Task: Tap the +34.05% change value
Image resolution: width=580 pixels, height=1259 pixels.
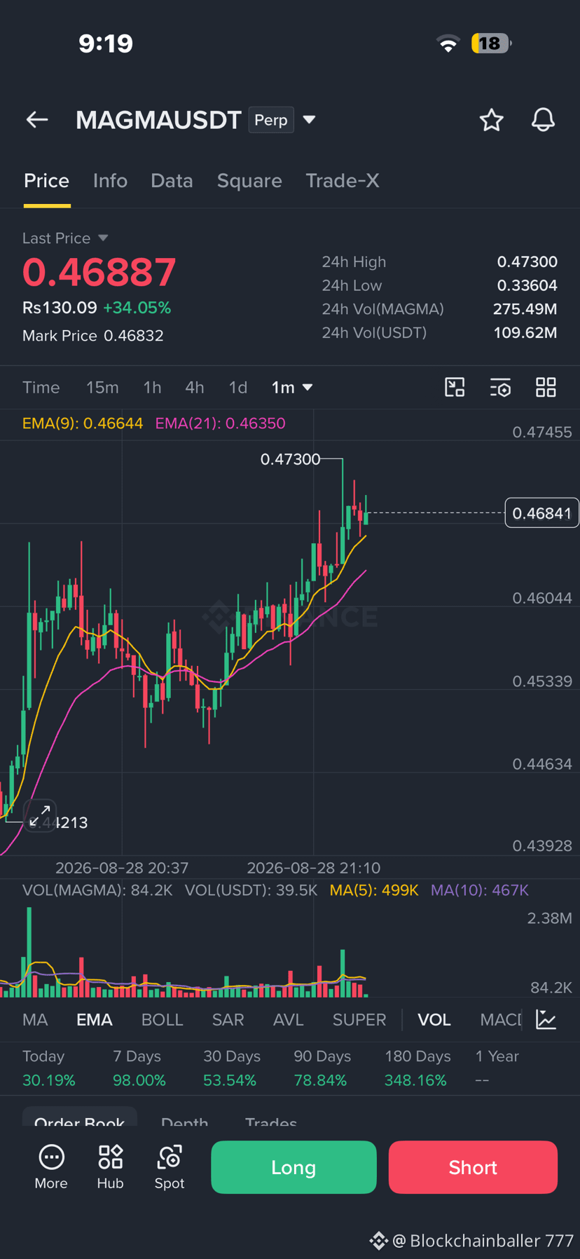Action: click(x=137, y=308)
